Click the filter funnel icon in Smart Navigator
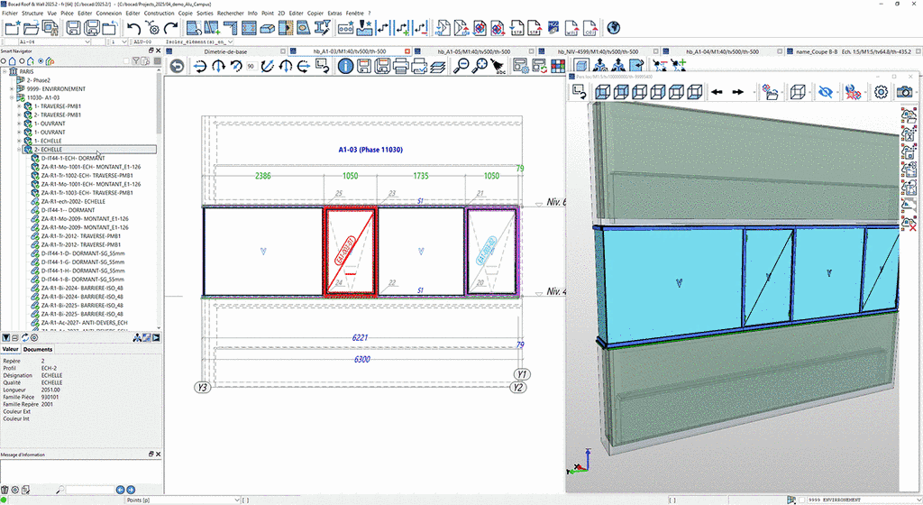 [x=135, y=61]
